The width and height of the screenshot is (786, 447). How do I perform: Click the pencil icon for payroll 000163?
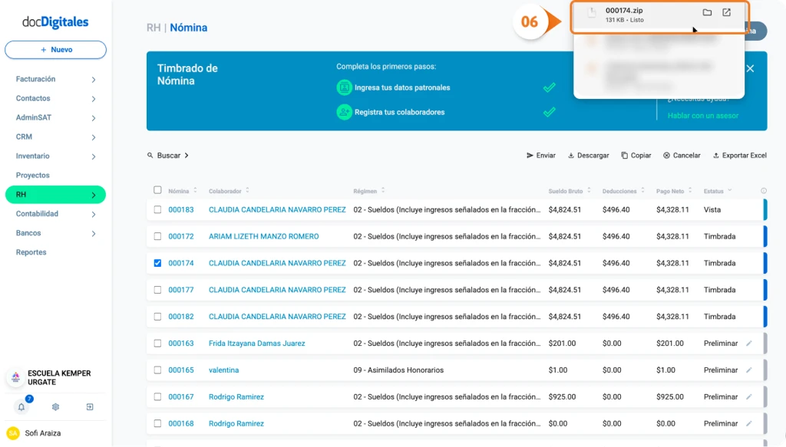click(x=749, y=343)
